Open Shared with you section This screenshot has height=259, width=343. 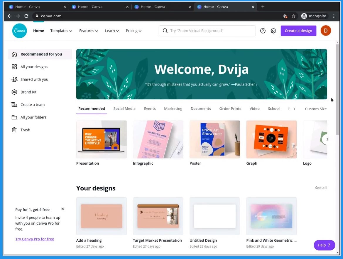tap(14, 79)
